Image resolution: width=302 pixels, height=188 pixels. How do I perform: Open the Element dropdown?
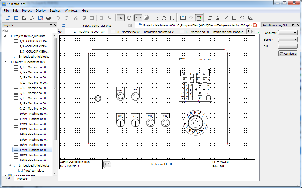click(288, 39)
